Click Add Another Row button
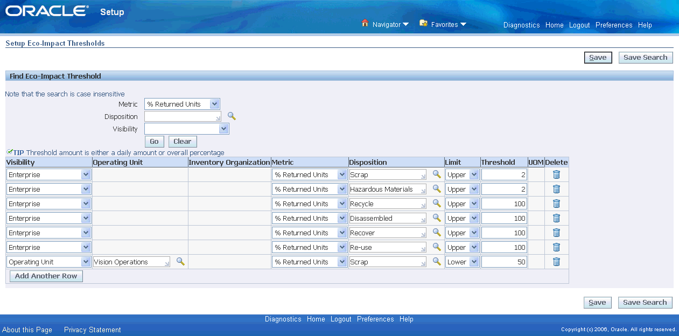679x336 pixels. pyautogui.click(x=46, y=276)
